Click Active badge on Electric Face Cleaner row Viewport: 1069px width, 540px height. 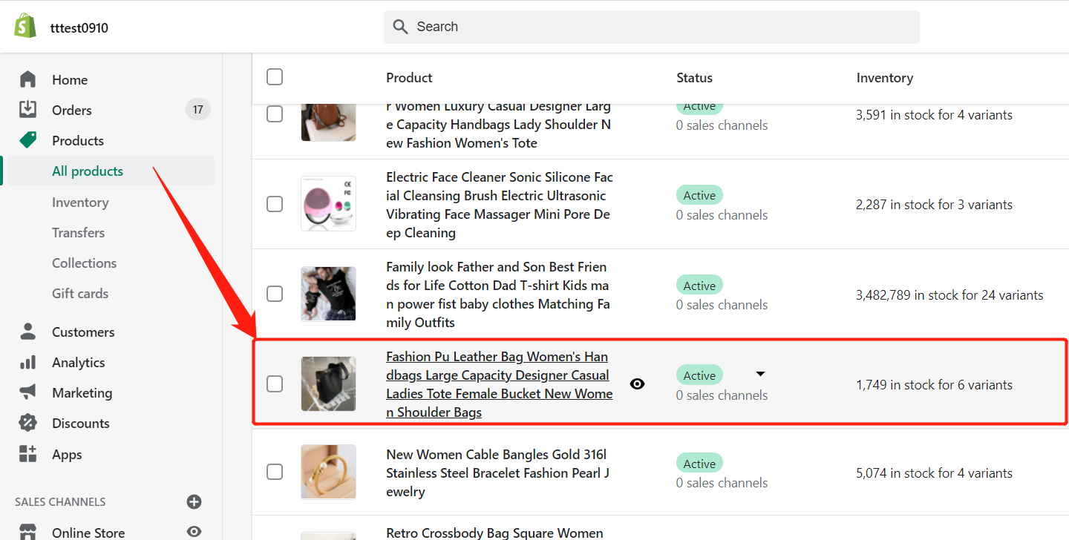click(x=699, y=195)
